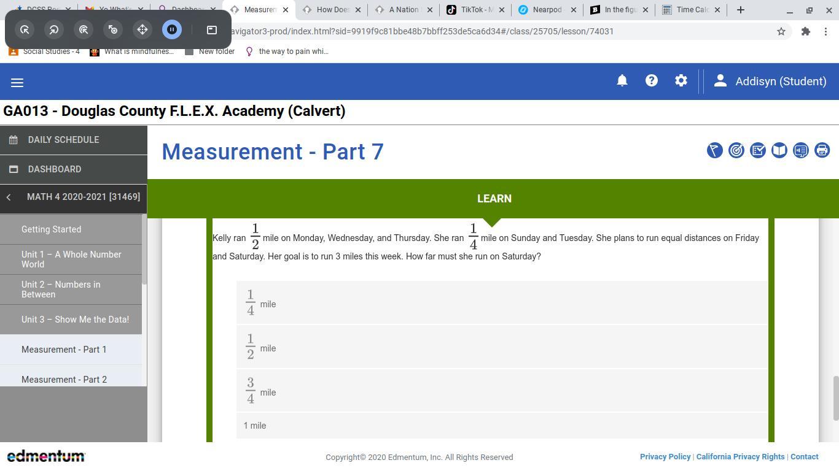Open the Daily Schedule sidebar item
839x471 pixels.
point(73,140)
